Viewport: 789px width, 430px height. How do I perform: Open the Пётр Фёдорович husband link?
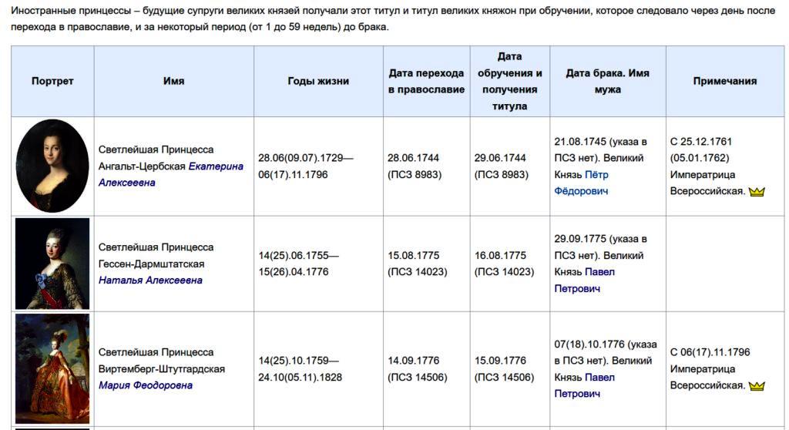coord(582,183)
